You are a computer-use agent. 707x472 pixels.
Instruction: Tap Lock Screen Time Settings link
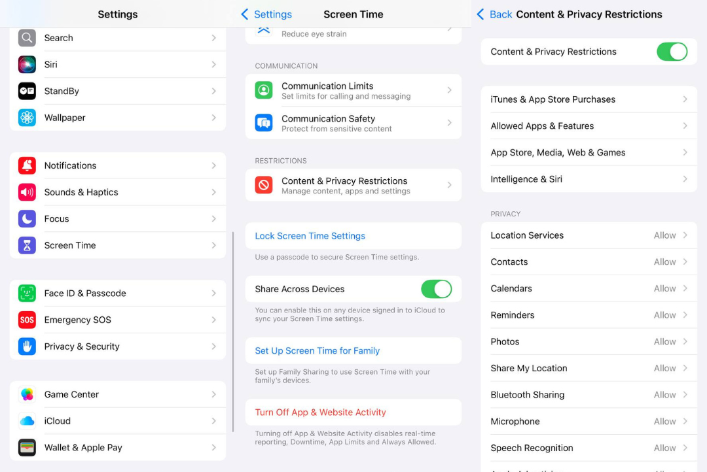[x=310, y=236]
